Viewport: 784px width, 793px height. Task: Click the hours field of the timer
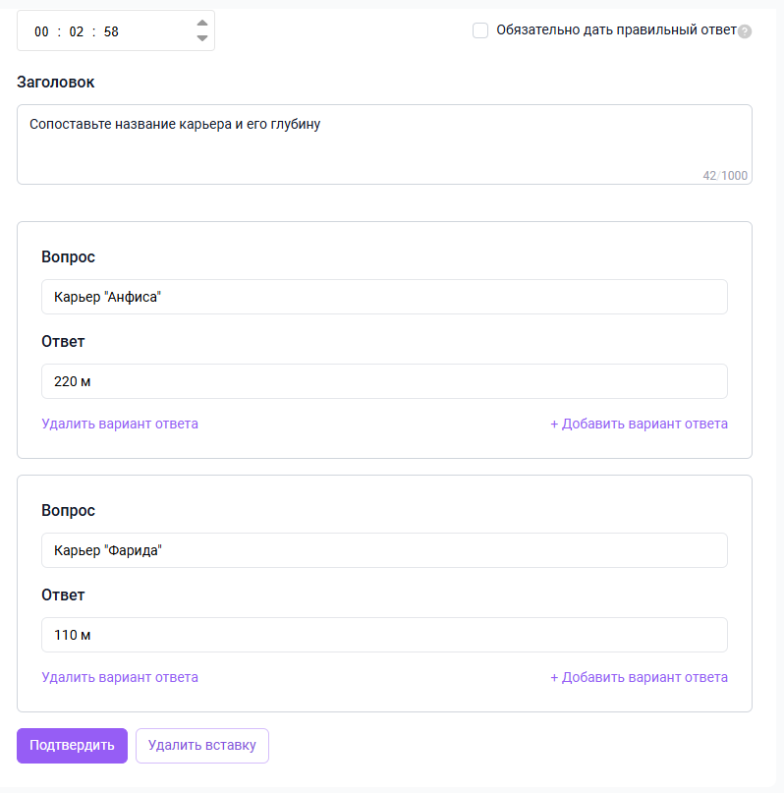click(x=41, y=31)
